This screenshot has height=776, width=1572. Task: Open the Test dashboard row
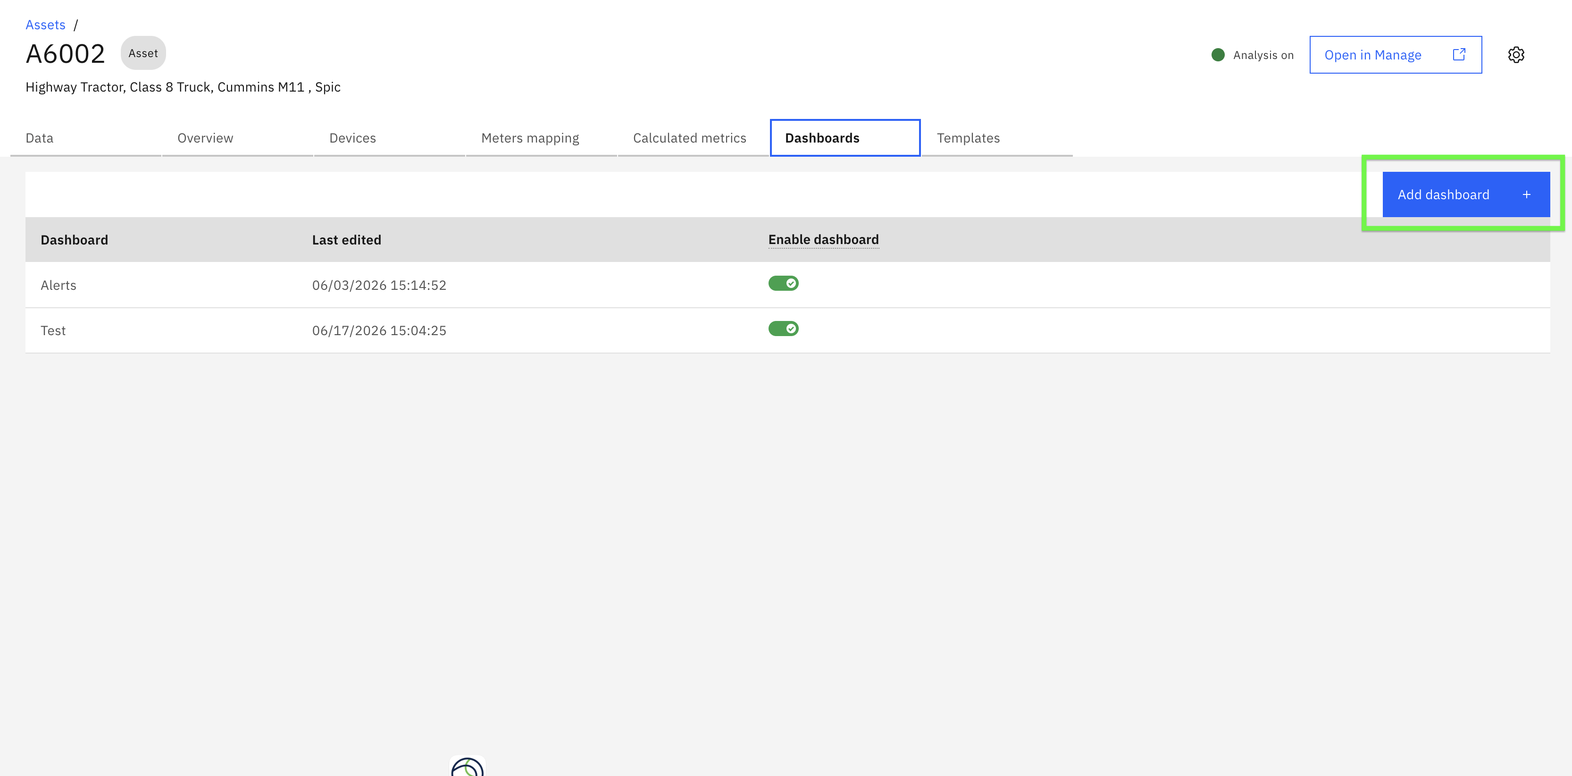point(787,330)
